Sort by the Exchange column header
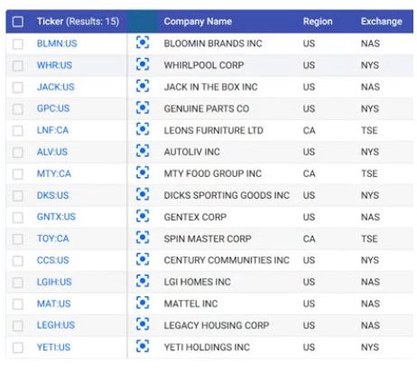Viewport: 417px width, 374px height. coord(382,22)
